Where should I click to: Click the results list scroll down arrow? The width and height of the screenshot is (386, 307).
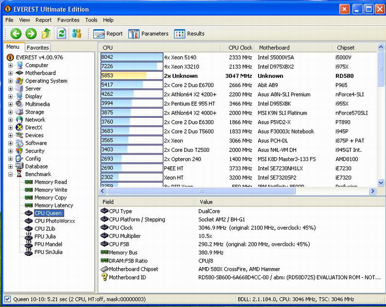tap(381, 183)
